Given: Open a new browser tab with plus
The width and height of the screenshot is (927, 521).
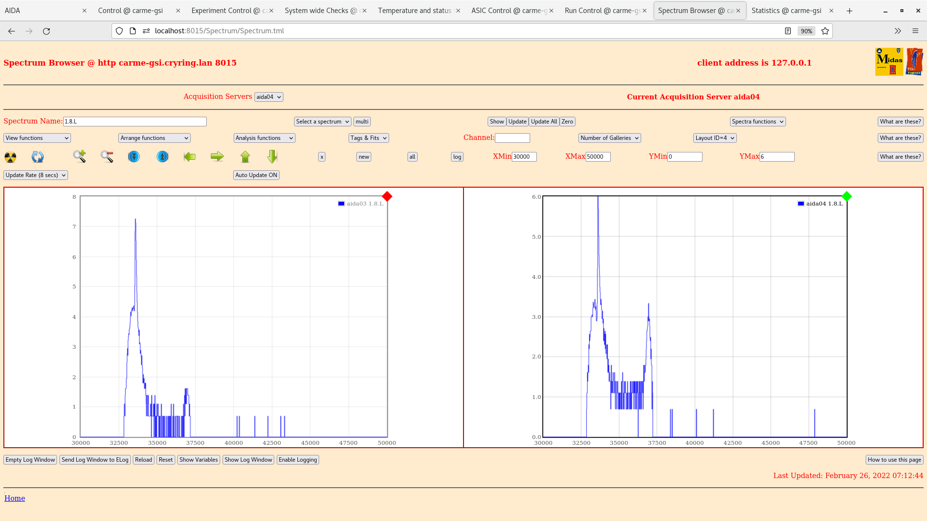Looking at the screenshot, I should point(850,11).
